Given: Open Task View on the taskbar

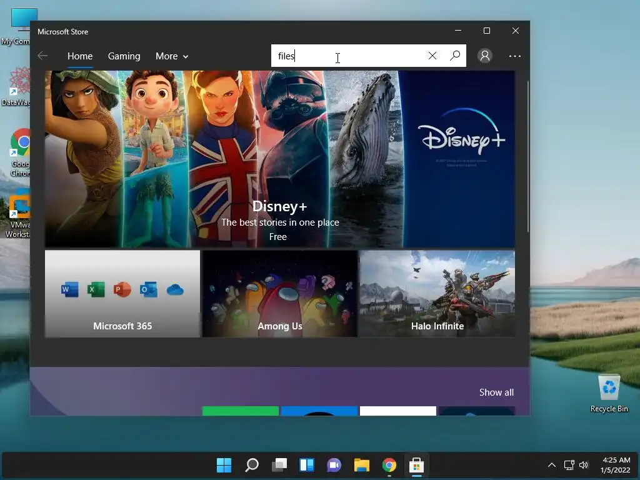Looking at the screenshot, I should [x=279, y=465].
